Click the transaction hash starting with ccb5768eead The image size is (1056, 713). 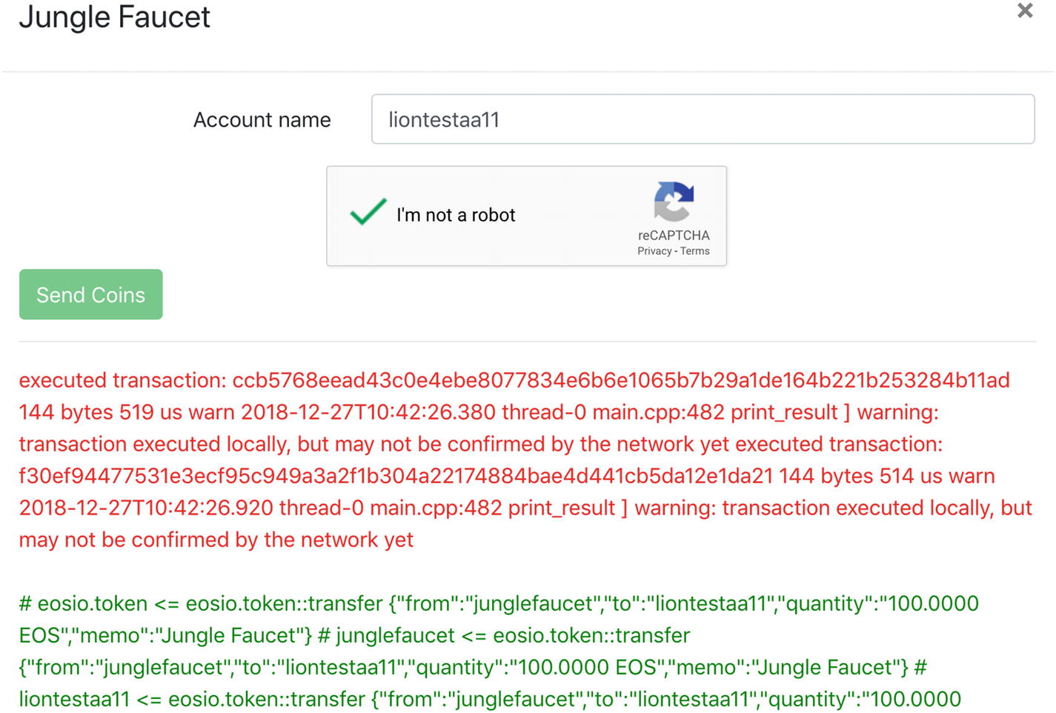point(621,380)
